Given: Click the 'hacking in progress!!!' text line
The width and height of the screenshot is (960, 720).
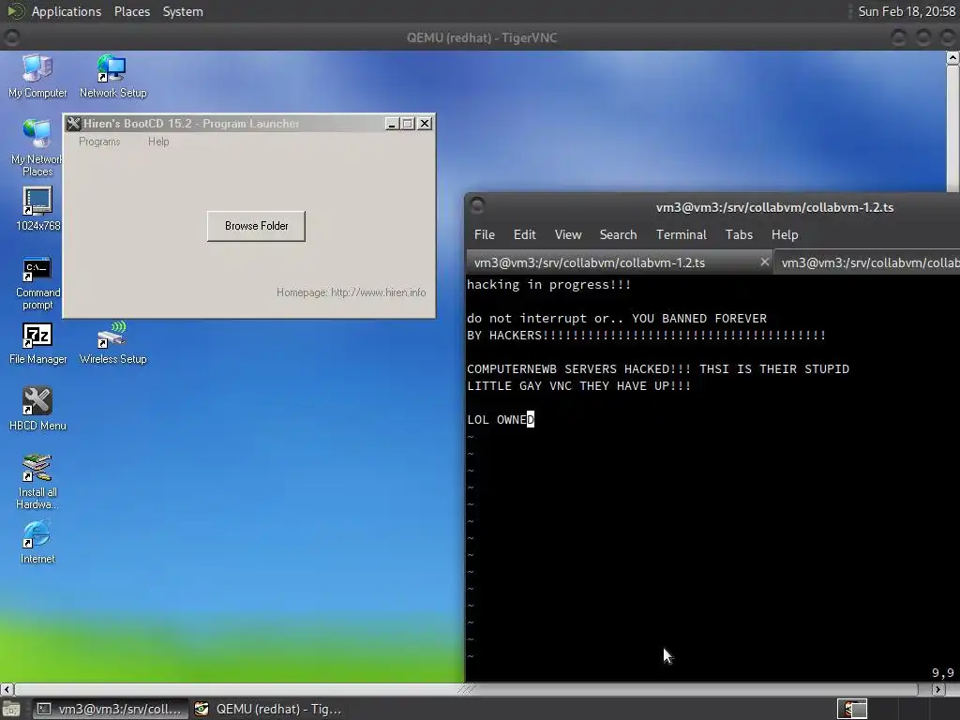Looking at the screenshot, I should point(548,285).
